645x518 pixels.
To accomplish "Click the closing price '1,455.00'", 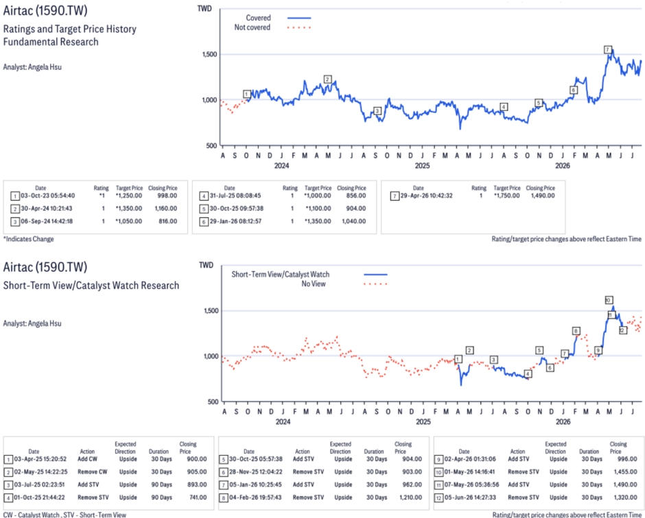I will pyautogui.click(x=626, y=471).
